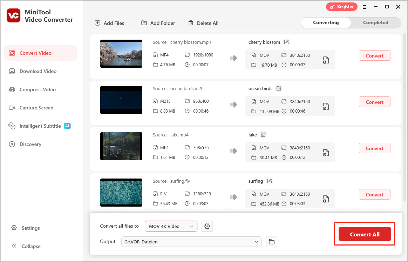Select the Converting tab

pos(326,22)
